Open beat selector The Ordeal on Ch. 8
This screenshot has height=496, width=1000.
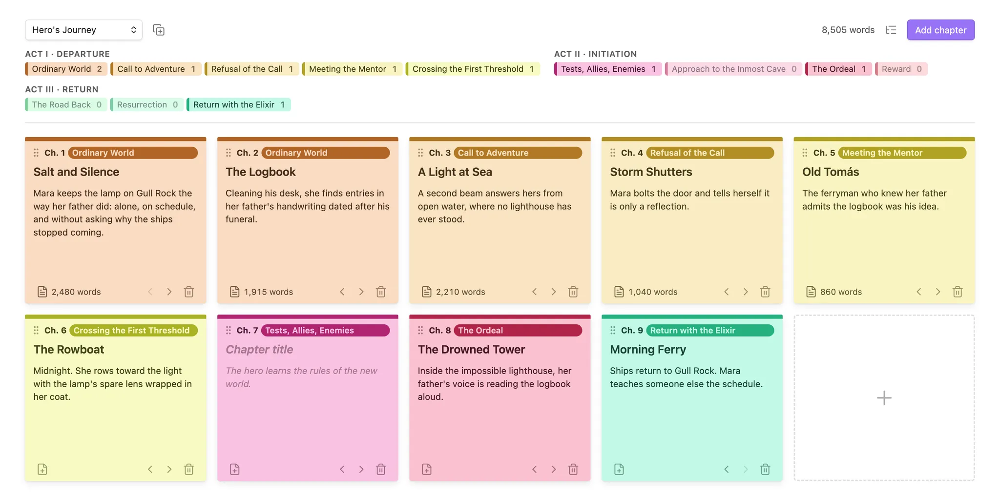coord(518,330)
